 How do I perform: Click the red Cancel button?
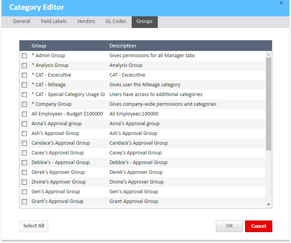pos(258,226)
